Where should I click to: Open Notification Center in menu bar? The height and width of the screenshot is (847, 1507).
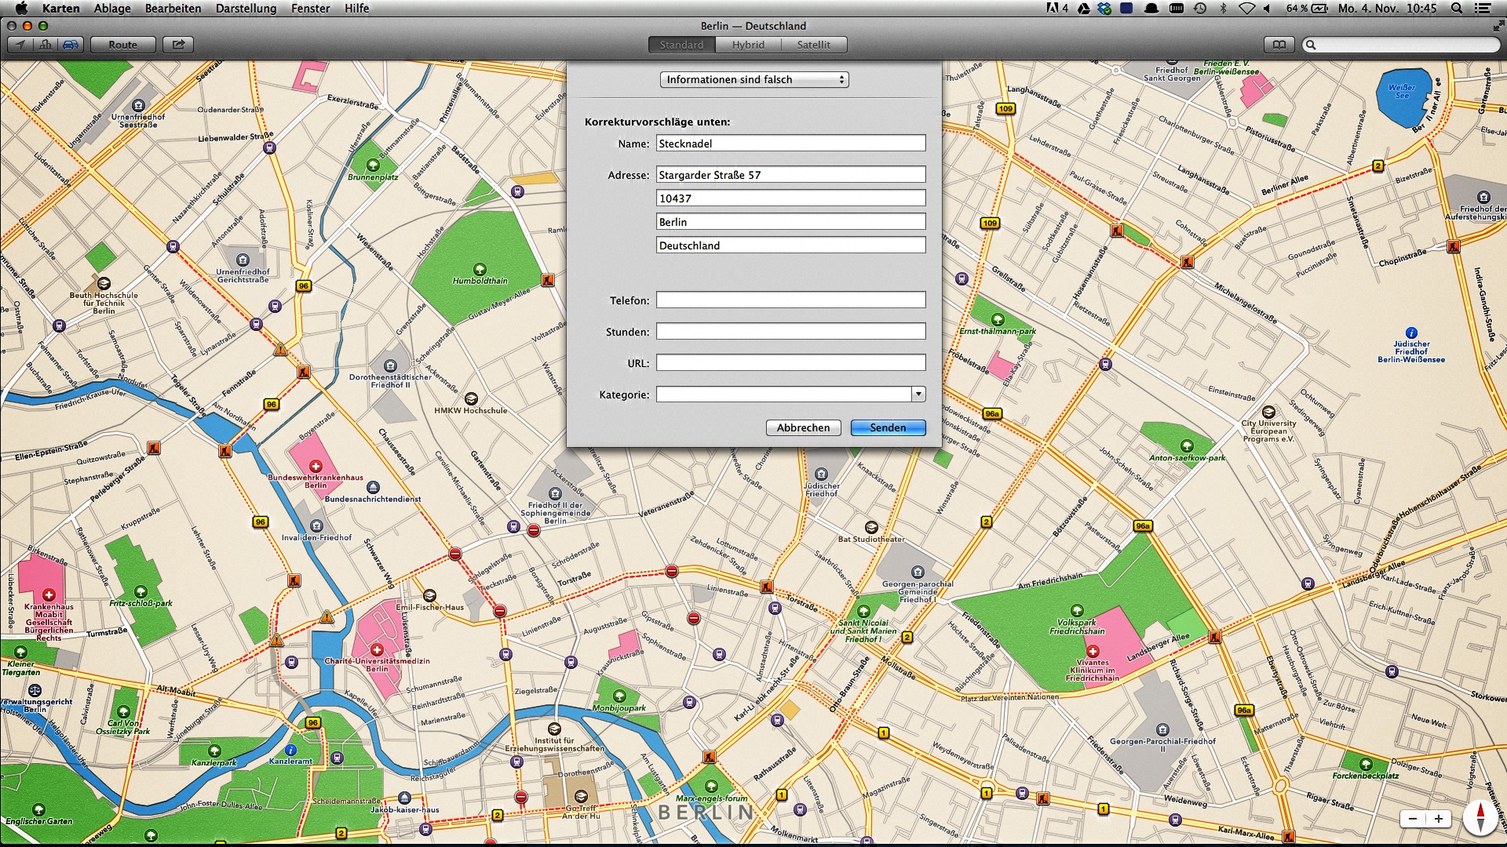[1483, 9]
